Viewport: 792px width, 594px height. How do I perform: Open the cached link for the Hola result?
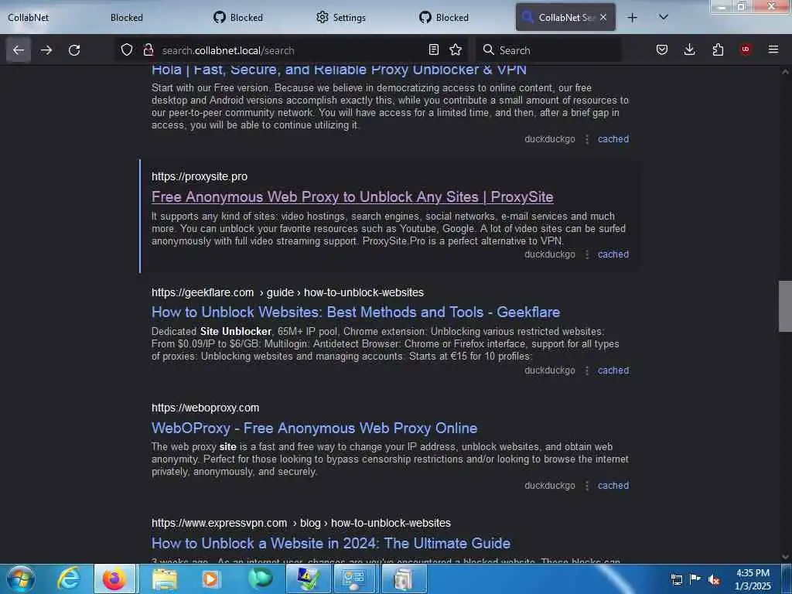pos(613,139)
